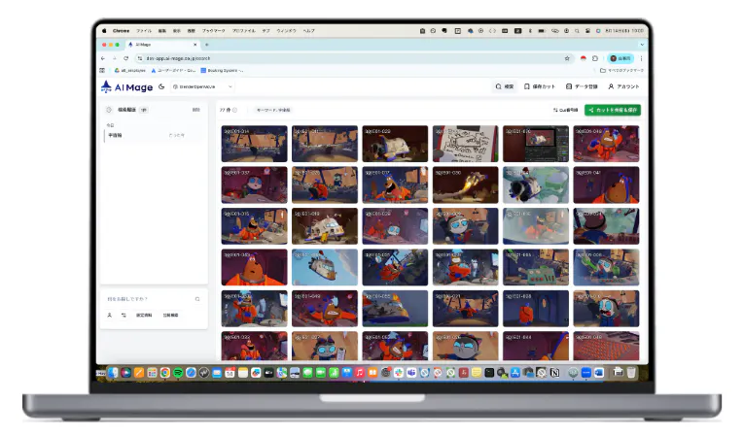Click the AI Mage logo
Viewport: 744px width, 435px height.
[x=126, y=86]
